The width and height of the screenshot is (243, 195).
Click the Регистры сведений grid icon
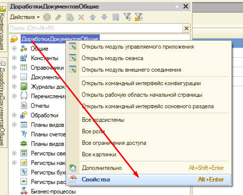click(23, 153)
